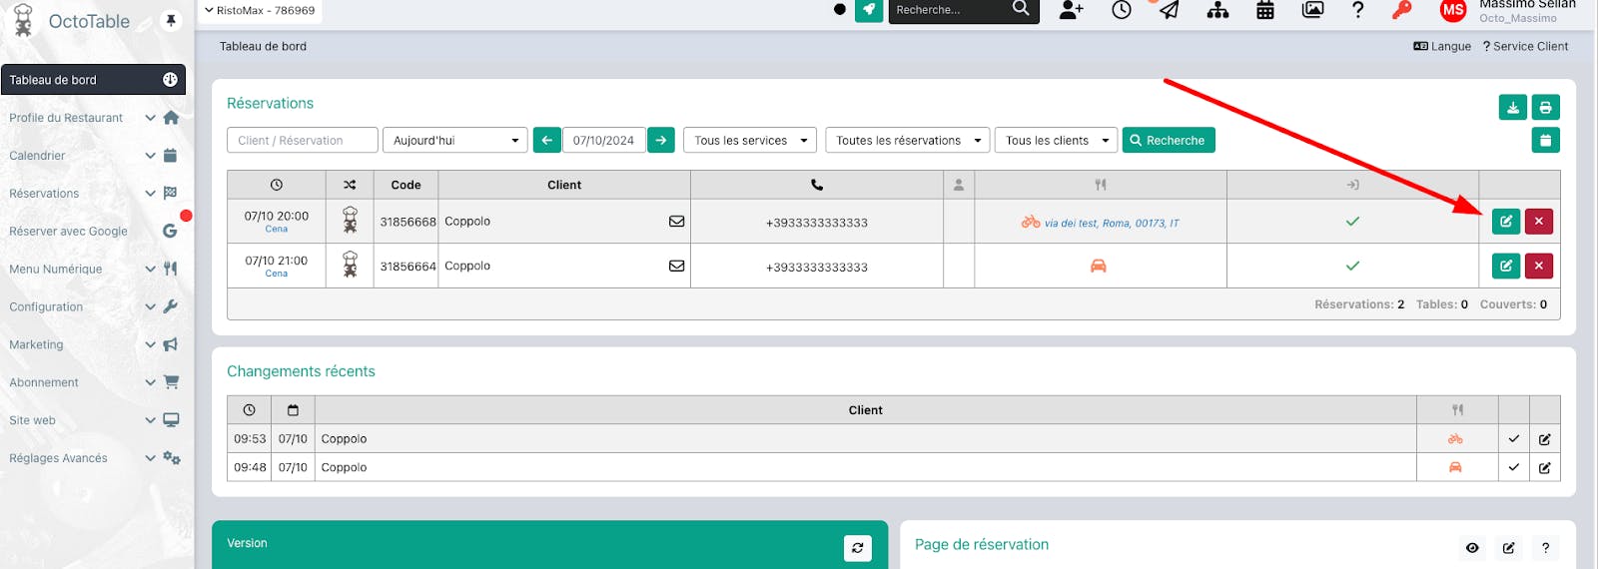
Task: Open Langue settings link
Action: tap(1442, 47)
